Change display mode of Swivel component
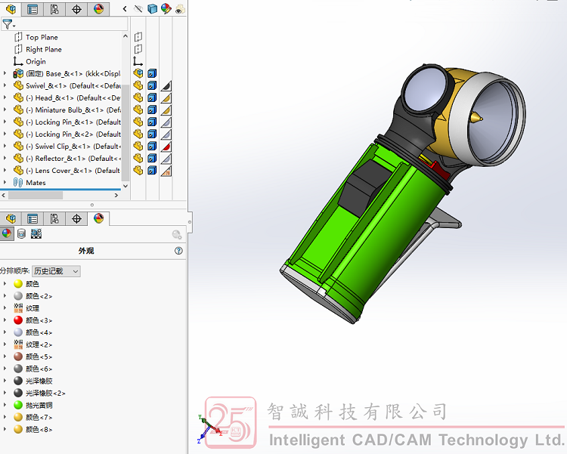Screen dimensions: 567x454 pyautogui.click(x=152, y=85)
